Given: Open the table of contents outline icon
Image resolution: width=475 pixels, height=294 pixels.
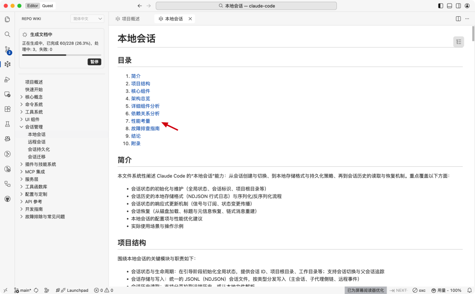Looking at the screenshot, I should (459, 41).
